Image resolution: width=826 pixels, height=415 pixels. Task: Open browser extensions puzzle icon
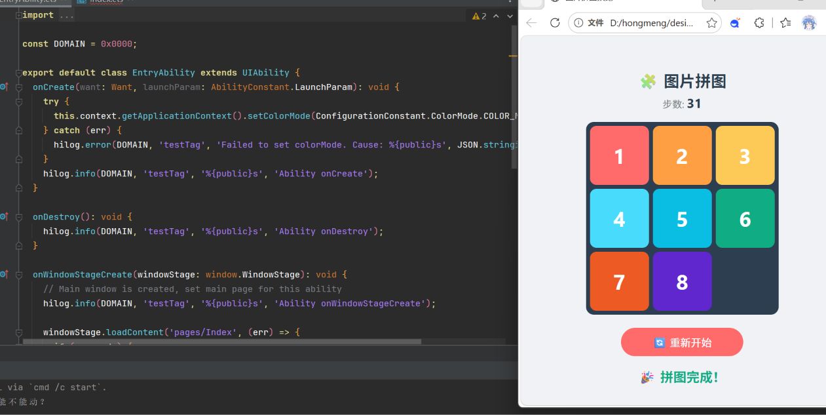[759, 23]
